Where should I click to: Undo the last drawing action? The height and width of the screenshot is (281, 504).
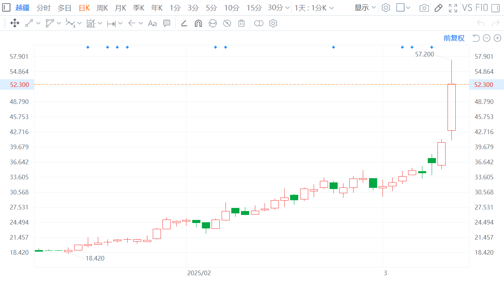coord(481,23)
